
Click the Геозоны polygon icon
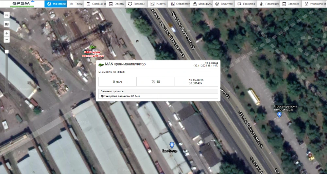130,4
